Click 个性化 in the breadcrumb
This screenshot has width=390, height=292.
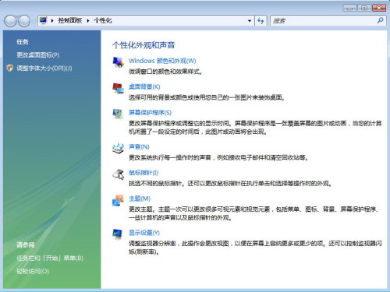point(103,20)
